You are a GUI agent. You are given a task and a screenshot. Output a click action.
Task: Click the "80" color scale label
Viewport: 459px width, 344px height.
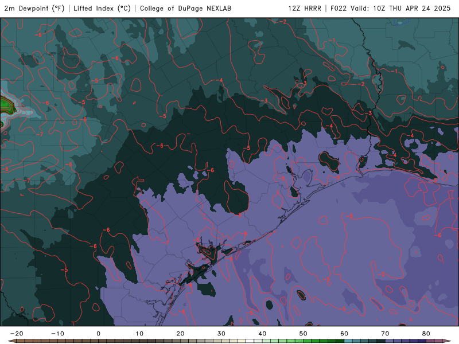point(426,334)
